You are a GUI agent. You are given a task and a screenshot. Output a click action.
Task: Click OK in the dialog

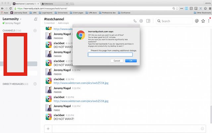coord(131,61)
